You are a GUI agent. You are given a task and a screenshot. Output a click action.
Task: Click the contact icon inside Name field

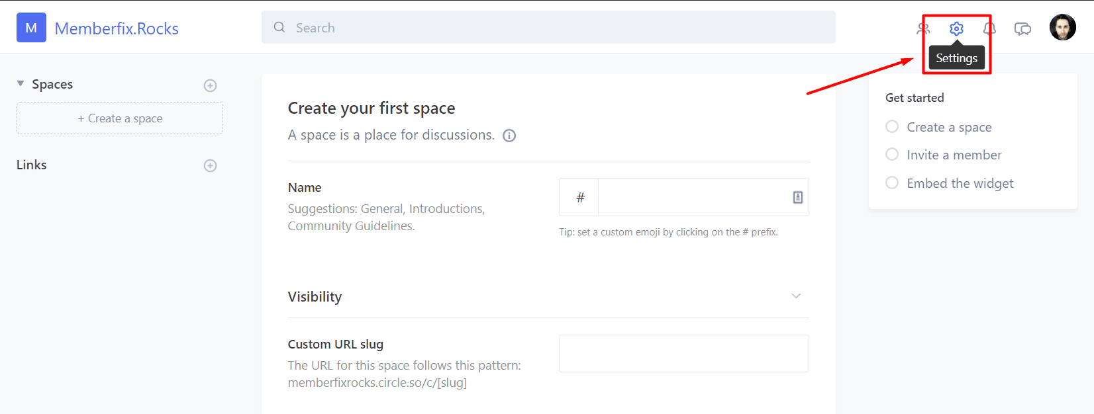(798, 197)
